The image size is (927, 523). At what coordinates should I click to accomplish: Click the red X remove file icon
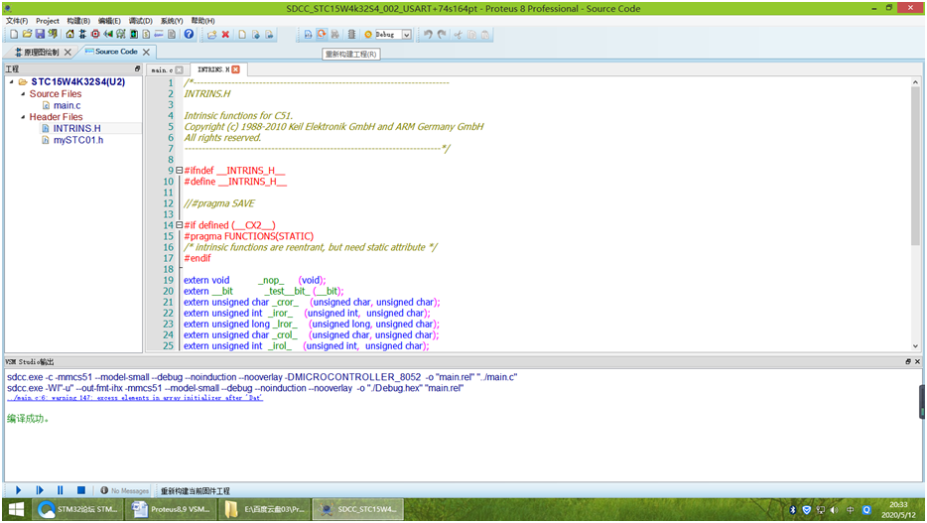(226, 35)
